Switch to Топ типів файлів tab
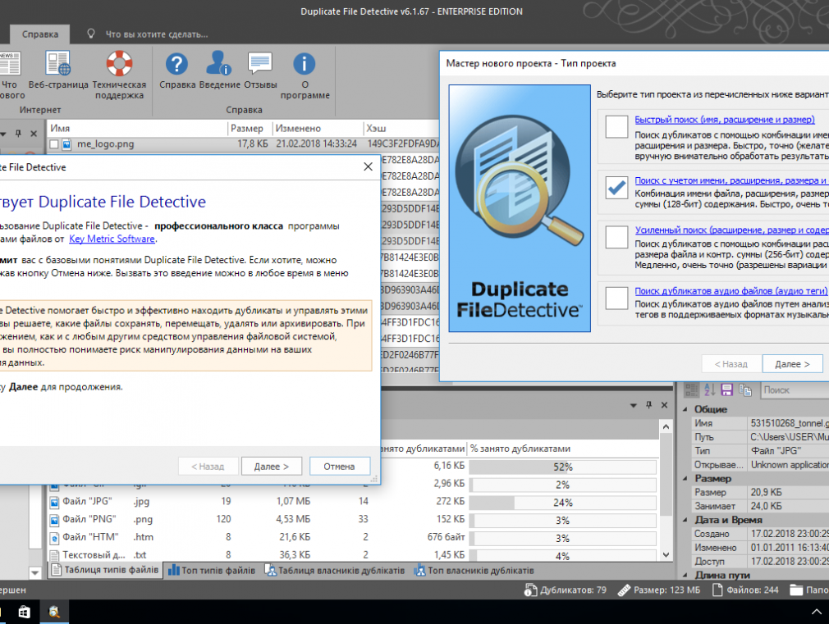This screenshot has height=624, width=829. point(212,571)
